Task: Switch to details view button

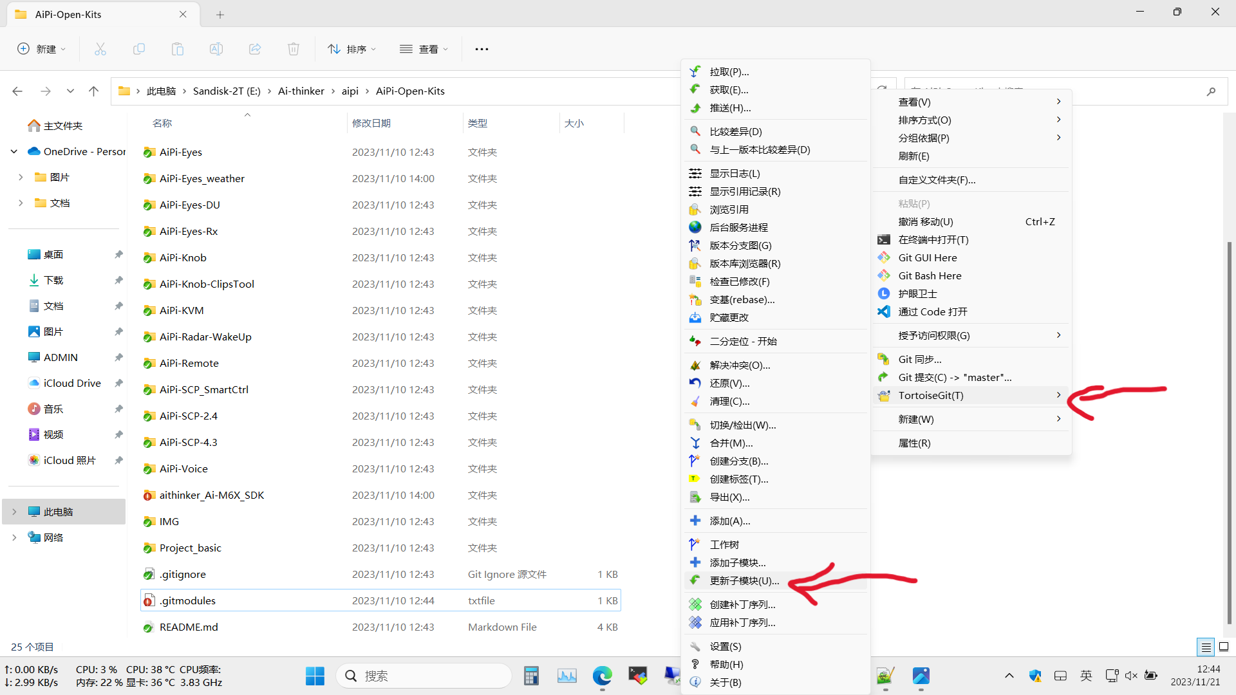Action: (x=1206, y=647)
